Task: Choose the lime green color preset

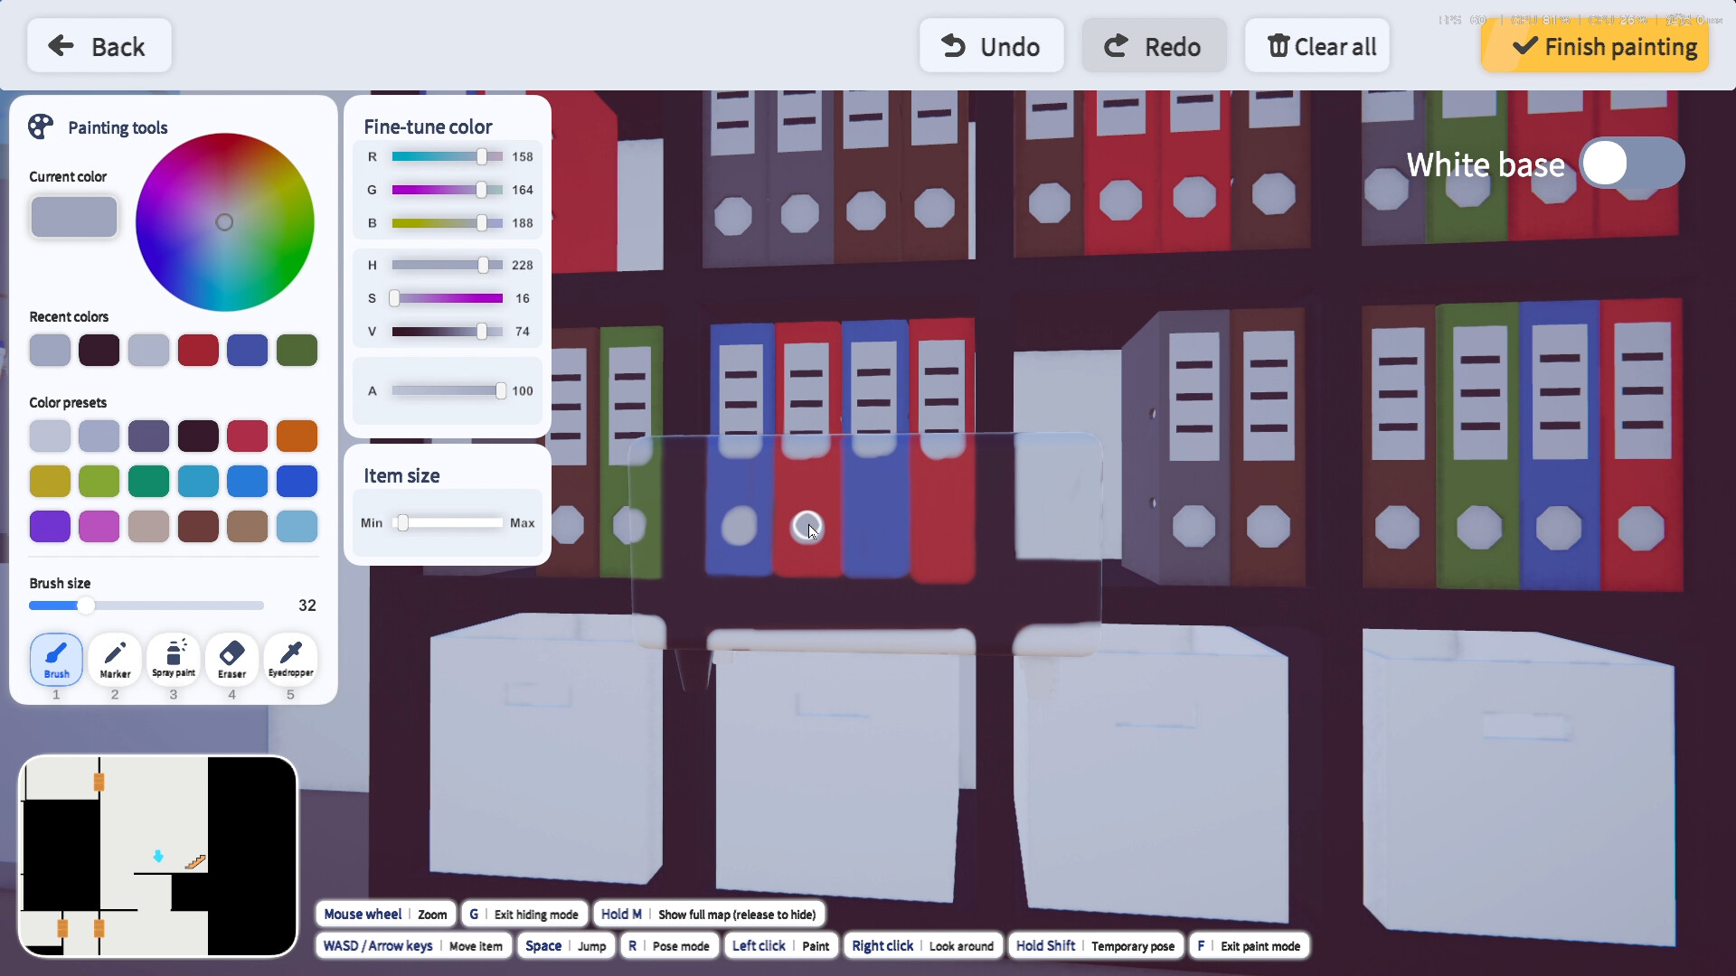Action: (x=99, y=481)
